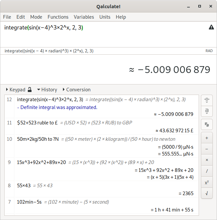Open the Variables menu
The height and width of the screenshot is (220, 217).
(84, 17)
